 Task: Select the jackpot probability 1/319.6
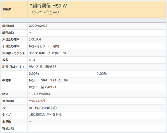tap(35, 40)
